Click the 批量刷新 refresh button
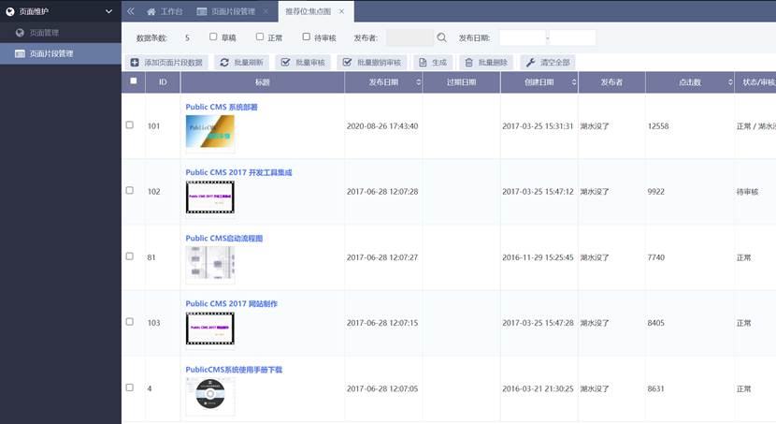 coord(240,62)
